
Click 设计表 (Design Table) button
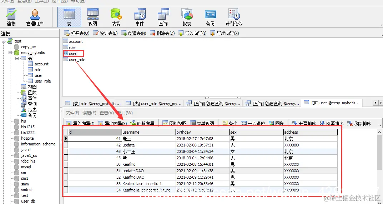point(106,33)
